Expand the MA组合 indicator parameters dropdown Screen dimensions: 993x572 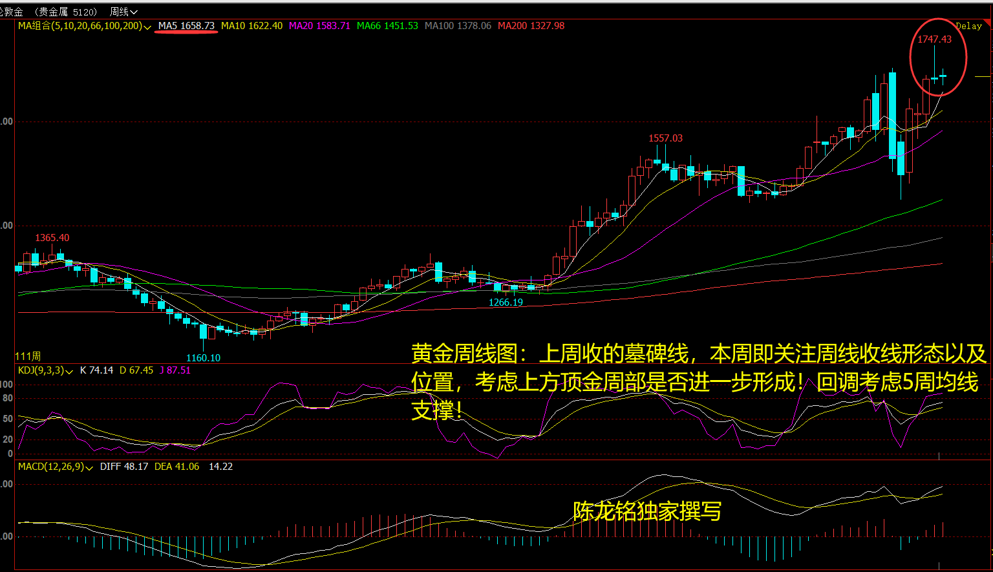pos(148,26)
